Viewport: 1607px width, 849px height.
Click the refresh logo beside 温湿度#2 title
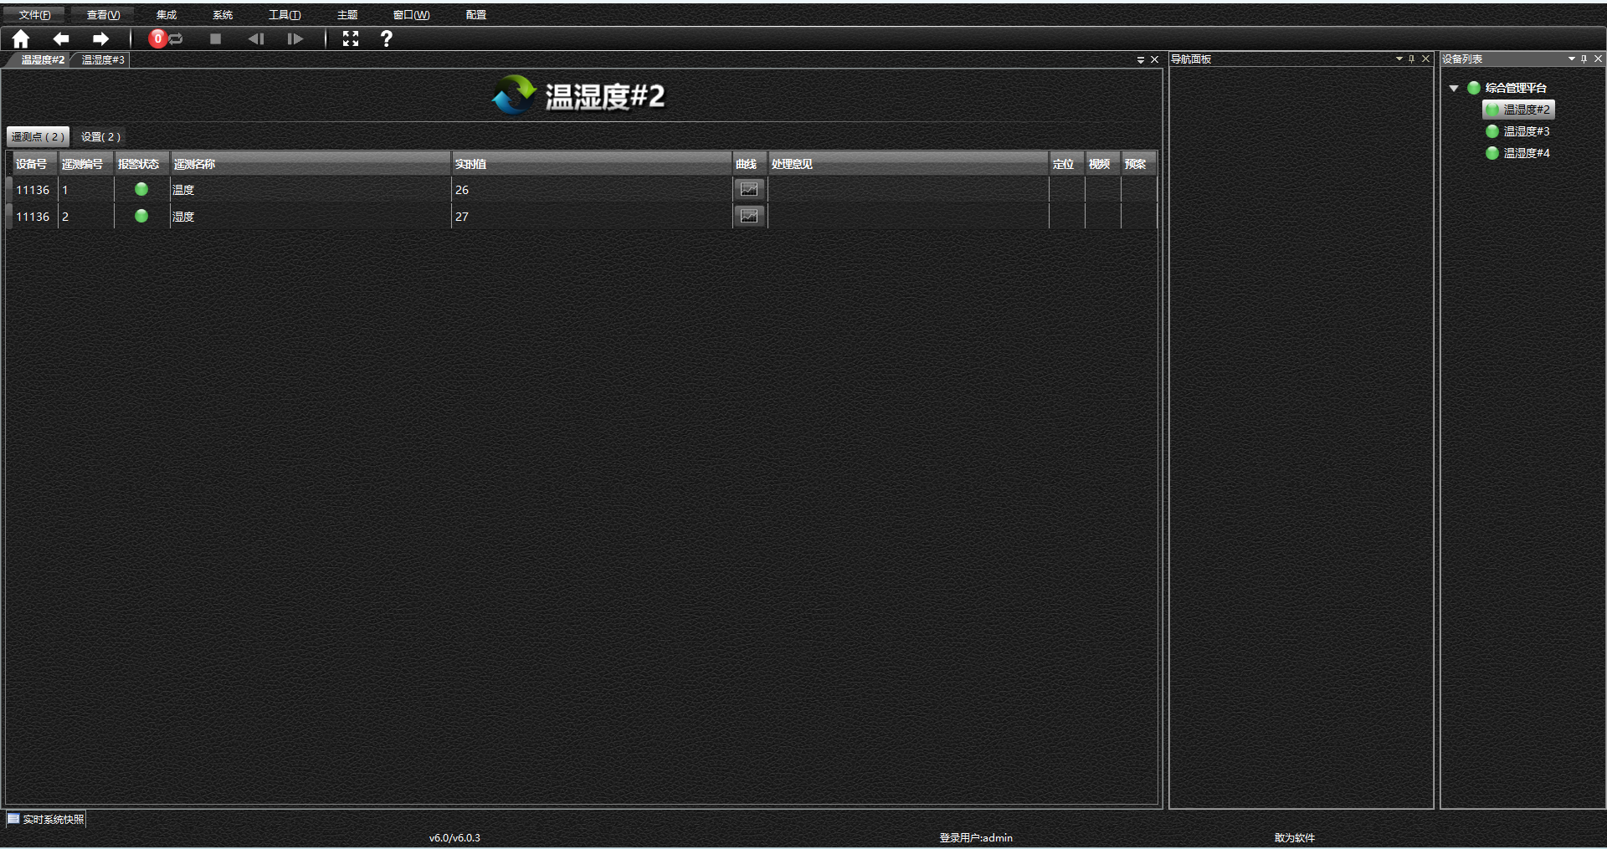click(x=514, y=95)
